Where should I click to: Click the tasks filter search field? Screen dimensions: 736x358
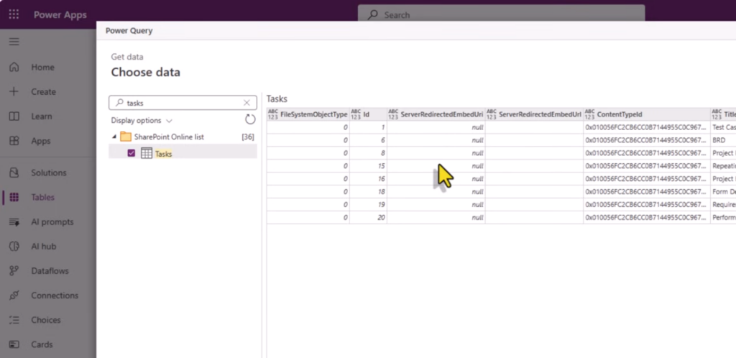[x=183, y=103]
